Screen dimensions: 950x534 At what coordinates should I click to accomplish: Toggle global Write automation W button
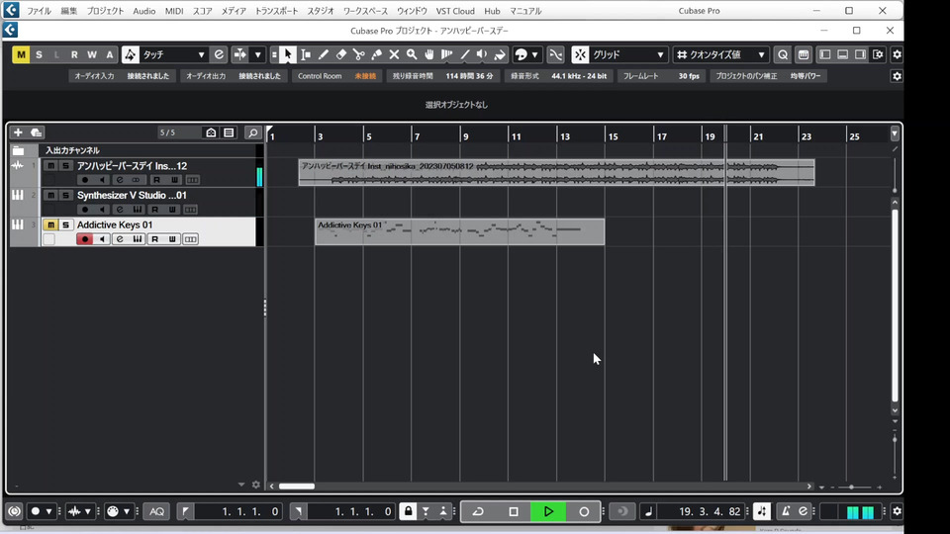click(91, 54)
